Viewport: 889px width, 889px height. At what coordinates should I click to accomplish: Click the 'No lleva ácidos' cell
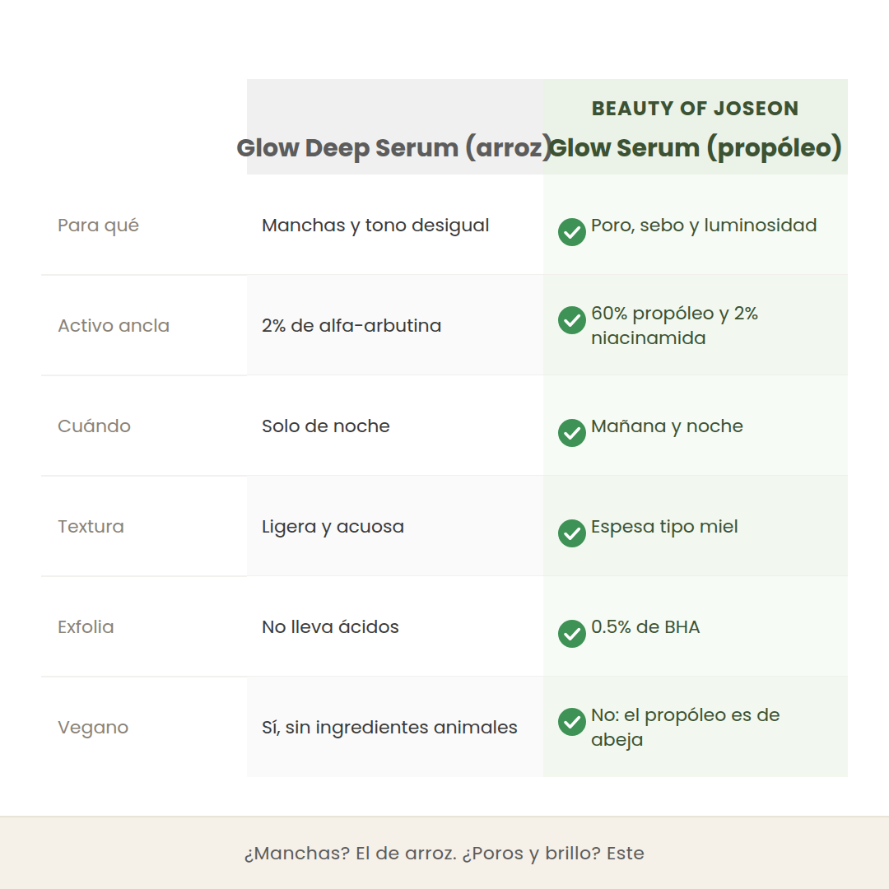(x=395, y=626)
